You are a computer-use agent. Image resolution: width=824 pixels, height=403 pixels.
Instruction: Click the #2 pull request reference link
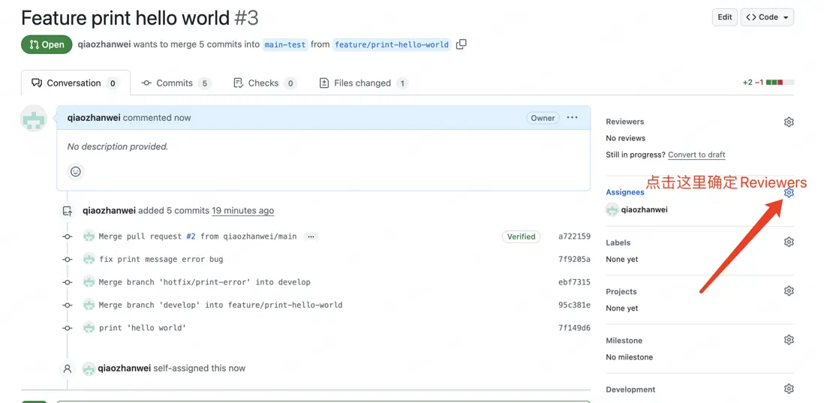[191, 236]
